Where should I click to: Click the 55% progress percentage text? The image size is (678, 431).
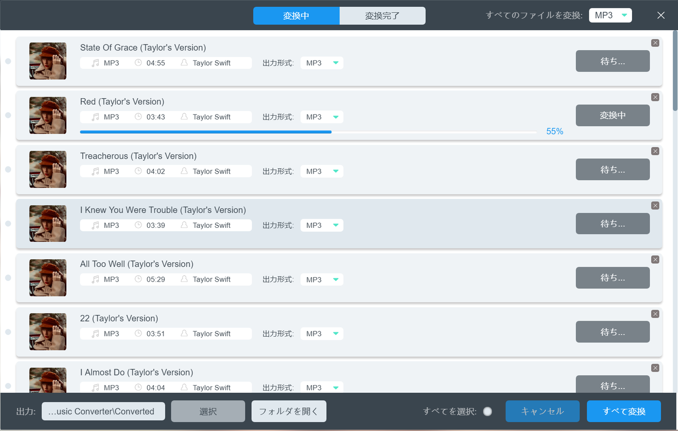pyautogui.click(x=555, y=132)
